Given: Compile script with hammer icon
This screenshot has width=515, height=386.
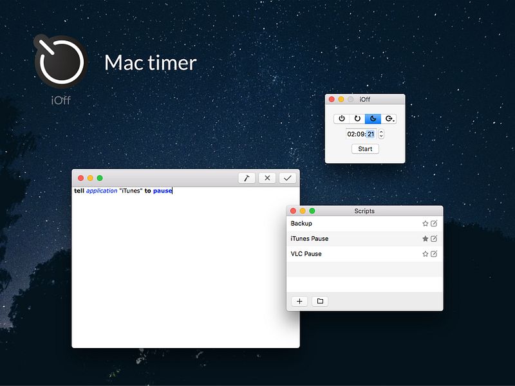Looking at the screenshot, I should [x=247, y=178].
